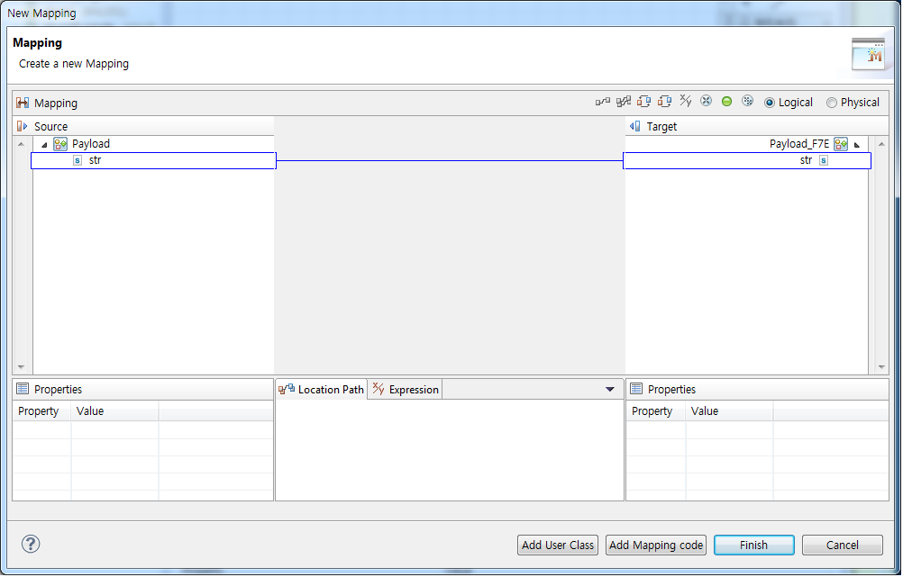Switch mapping view to Physical
This screenshot has width=903, height=577.
pos(831,102)
